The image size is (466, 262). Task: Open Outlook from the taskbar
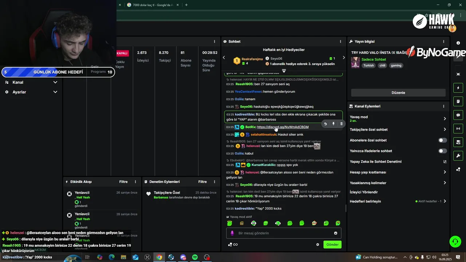[x=135, y=257]
